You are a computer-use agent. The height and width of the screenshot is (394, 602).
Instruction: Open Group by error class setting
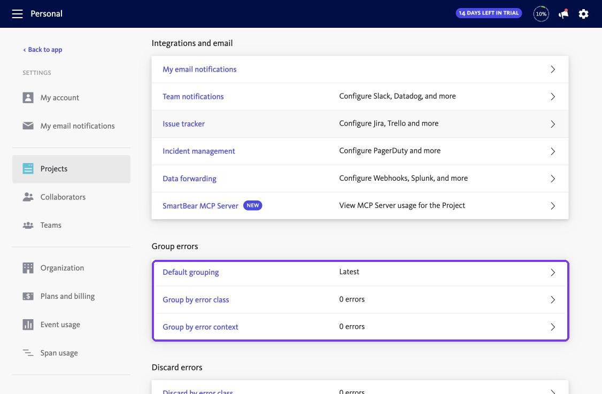pos(196,299)
